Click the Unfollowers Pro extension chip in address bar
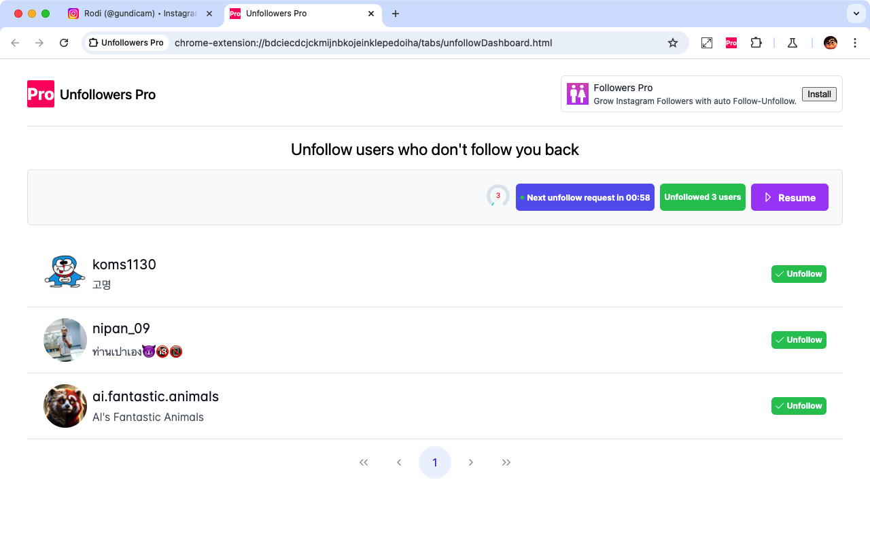Viewport: 870px width, 544px height. [127, 43]
